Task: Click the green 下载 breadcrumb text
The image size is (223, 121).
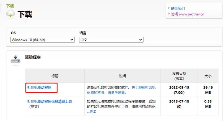Action: click(x=10, y=6)
